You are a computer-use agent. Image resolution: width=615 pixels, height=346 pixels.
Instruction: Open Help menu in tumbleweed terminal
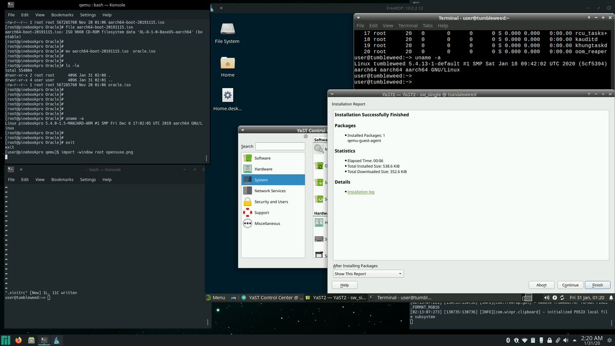click(x=443, y=25)
